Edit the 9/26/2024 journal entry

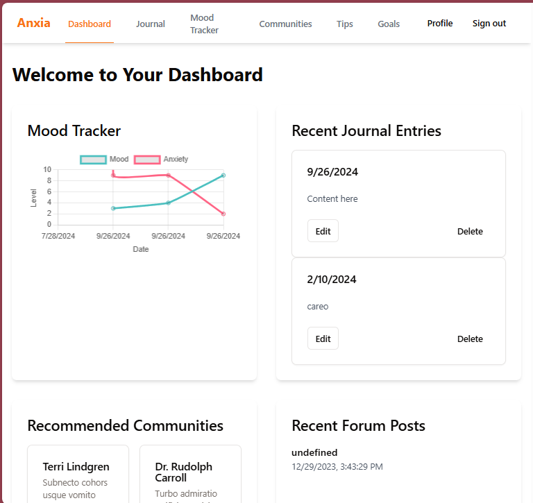coord(323,231)
